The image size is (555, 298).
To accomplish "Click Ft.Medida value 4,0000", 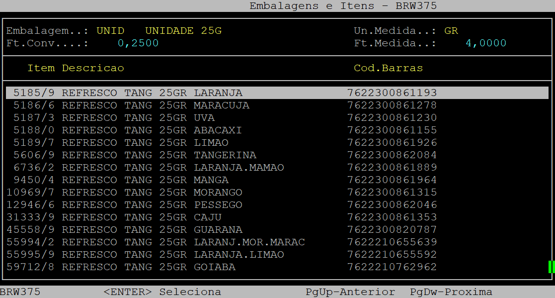I will tap(486, 43).
